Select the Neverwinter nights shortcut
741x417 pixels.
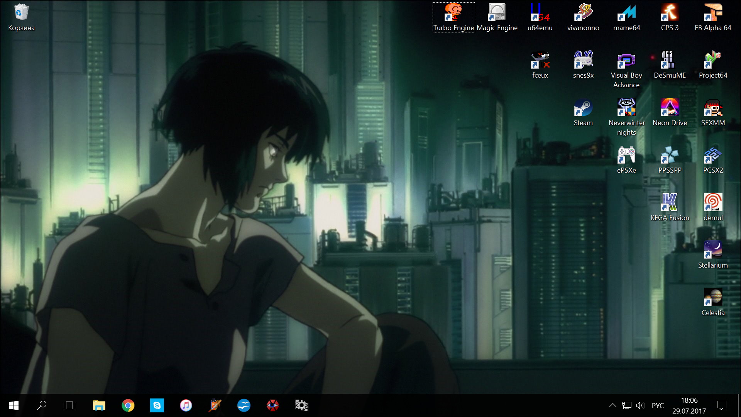(x=626, y=117)
